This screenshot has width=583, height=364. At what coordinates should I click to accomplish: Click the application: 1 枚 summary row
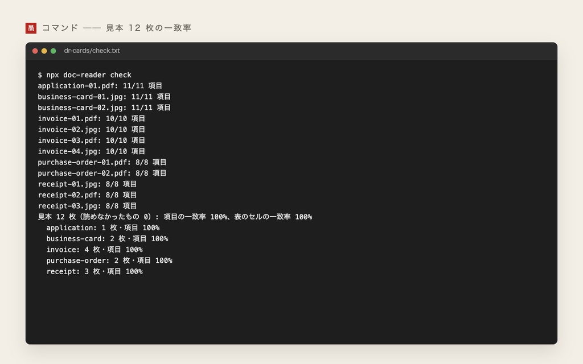tap(103, 227)
